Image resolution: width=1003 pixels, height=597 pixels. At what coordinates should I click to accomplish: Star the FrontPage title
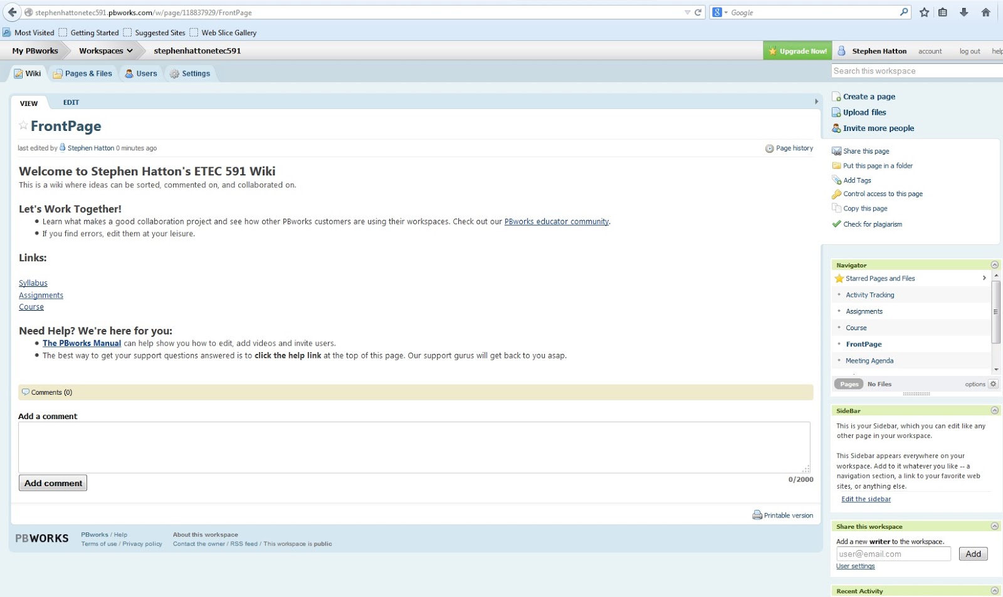pyautogui.click(x=23, y=126)
